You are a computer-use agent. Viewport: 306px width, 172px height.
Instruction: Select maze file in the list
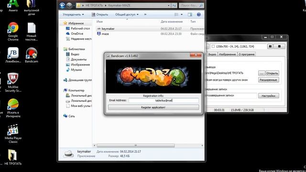pos(105,34)
